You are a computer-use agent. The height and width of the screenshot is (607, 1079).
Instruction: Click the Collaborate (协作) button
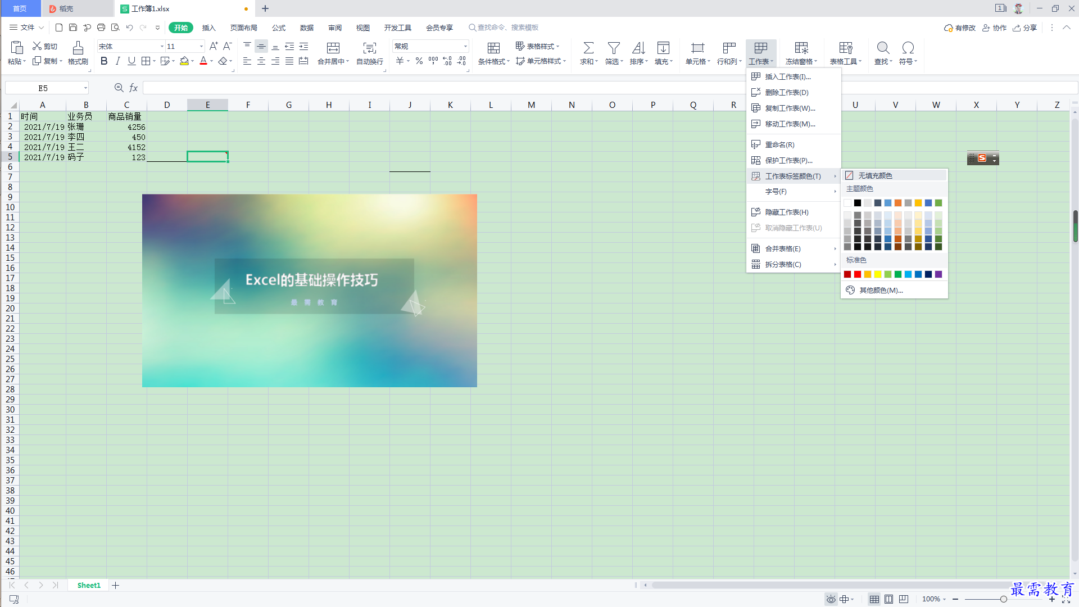pyautogui.click(x=995, y=28)
